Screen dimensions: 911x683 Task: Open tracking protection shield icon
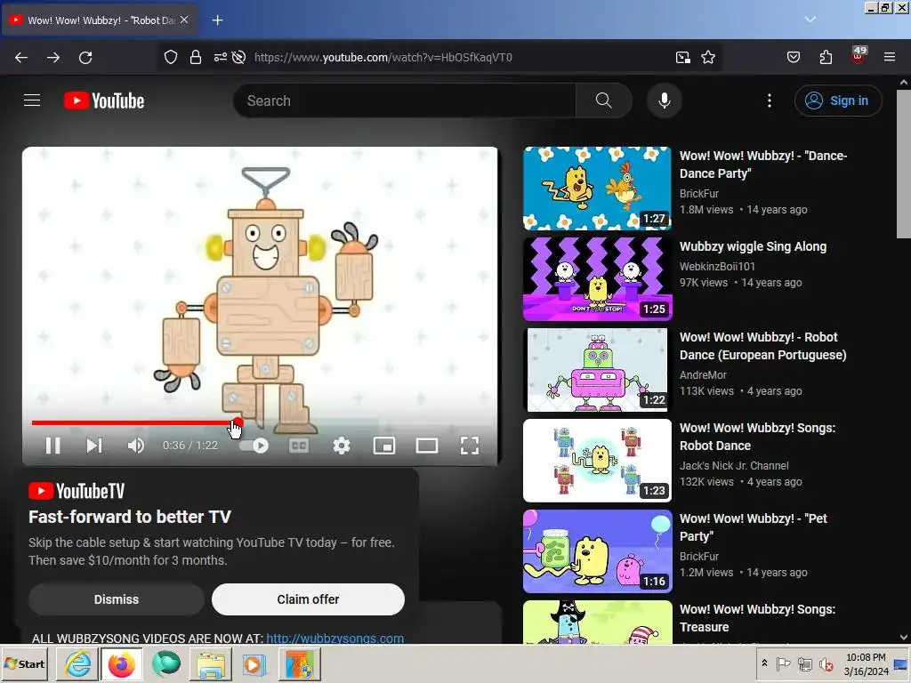coord(170,57)
